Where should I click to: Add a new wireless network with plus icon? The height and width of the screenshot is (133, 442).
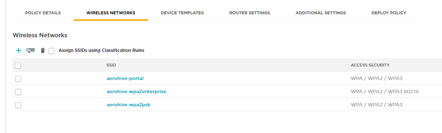coord(19,50)
